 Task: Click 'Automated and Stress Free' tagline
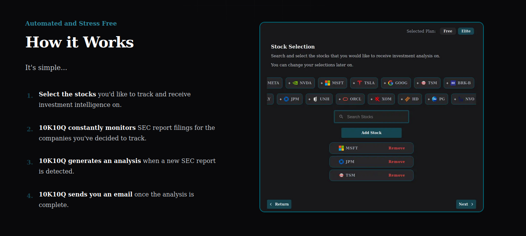tap(71, 23)
